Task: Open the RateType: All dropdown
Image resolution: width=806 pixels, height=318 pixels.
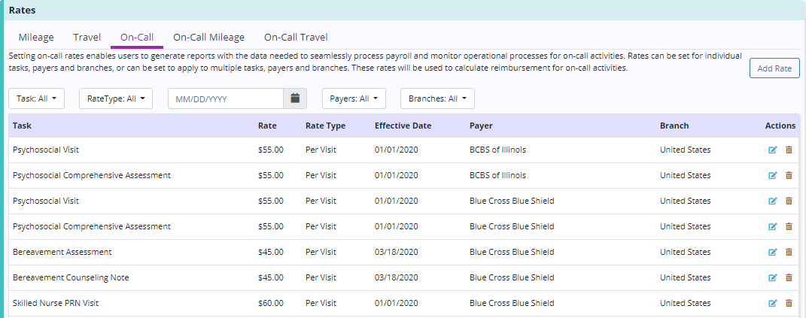Action: click(x=115, y=98)
